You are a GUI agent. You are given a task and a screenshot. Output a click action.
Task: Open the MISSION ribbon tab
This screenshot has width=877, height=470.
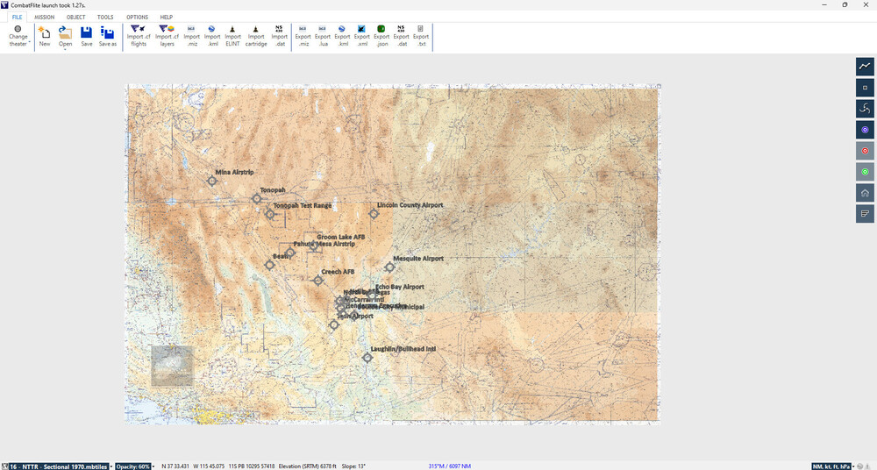pyautogui.click(x=44, y=17)
